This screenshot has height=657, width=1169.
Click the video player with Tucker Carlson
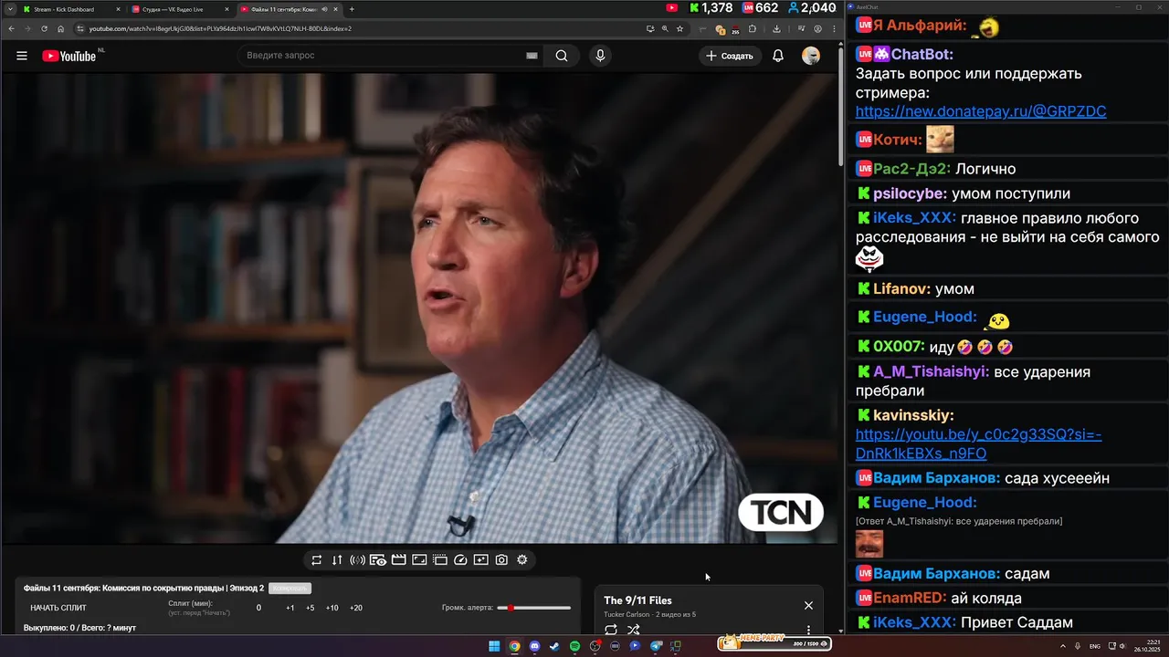[x=419, y=308]
